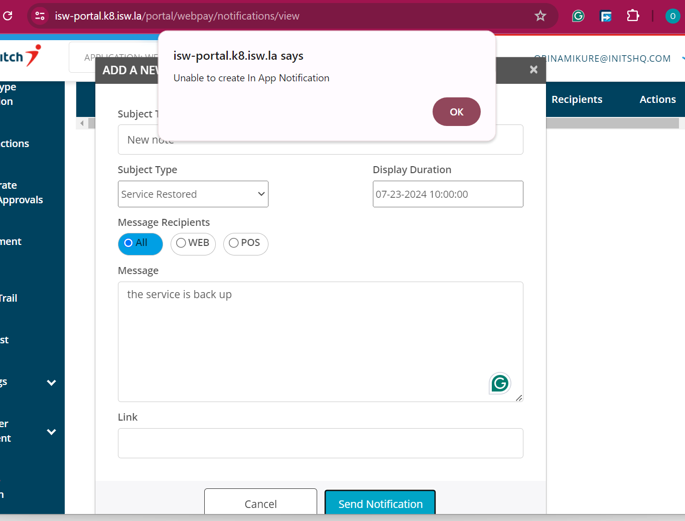
Task: Click the Cancel button
Action: pyautogui.click(x=260, y=503)
